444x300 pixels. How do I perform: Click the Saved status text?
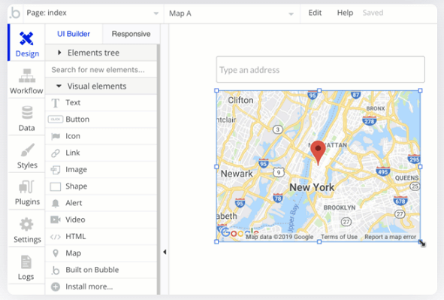coord(373,13)
